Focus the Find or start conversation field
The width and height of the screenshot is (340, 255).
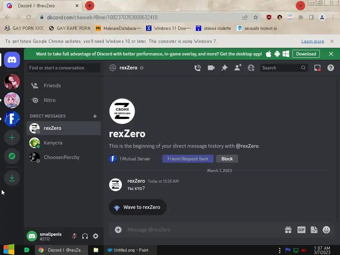pyautogui.click(x=64, y=68)
